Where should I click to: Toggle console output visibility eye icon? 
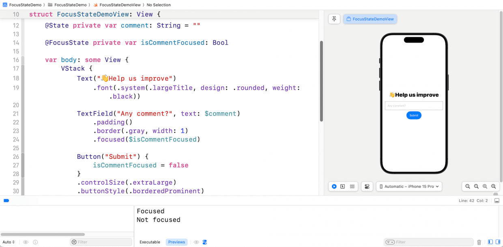click(x=196, y=242)
